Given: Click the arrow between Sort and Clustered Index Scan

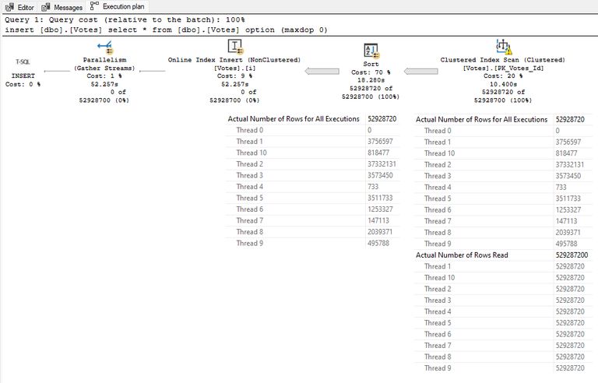Looking at the screenshot, I should 420,72.
